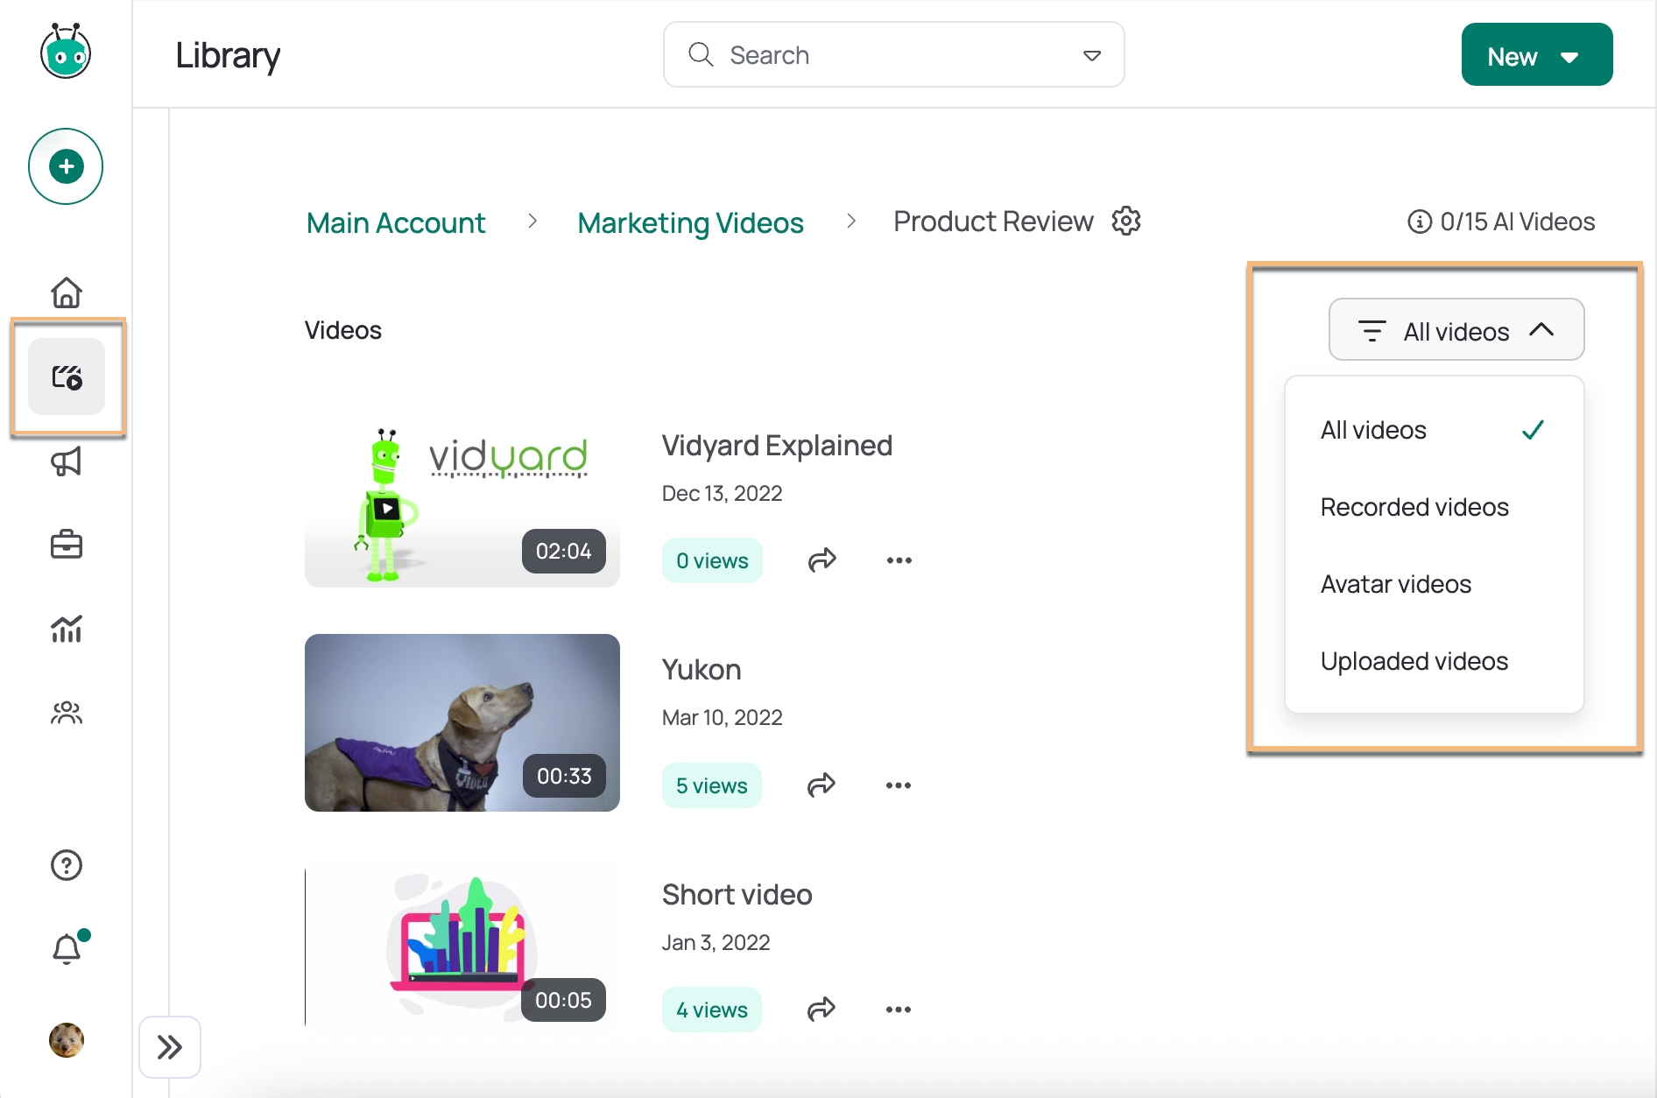
Task: Click the green plus create button
Action: pyautogui.click(x=66, y=166)
